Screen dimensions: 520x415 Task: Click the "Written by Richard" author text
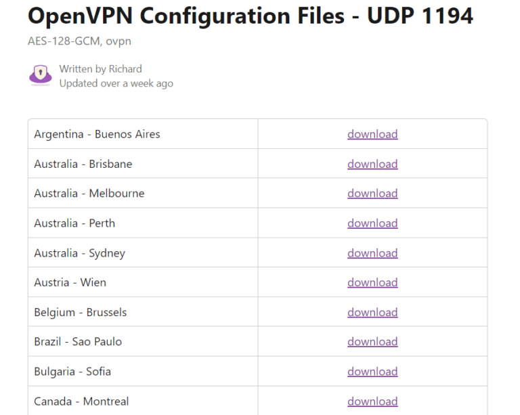click(x=100, y=69)
